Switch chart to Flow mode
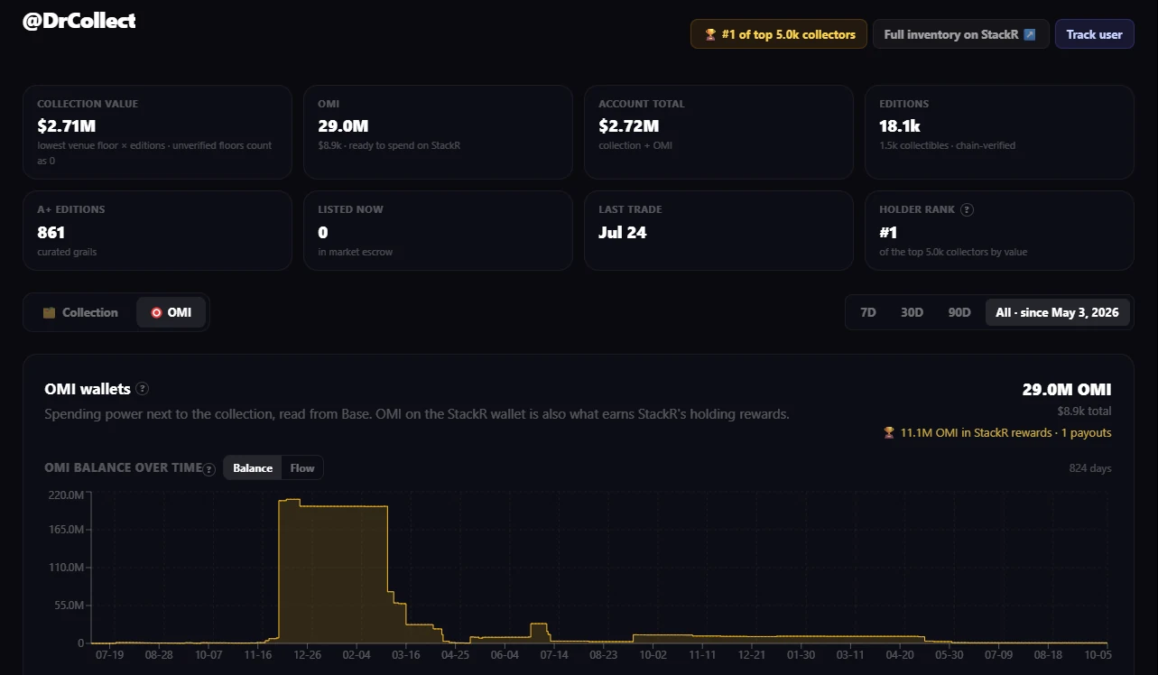Screen dimensions: 1158x675 coord(302,467)
